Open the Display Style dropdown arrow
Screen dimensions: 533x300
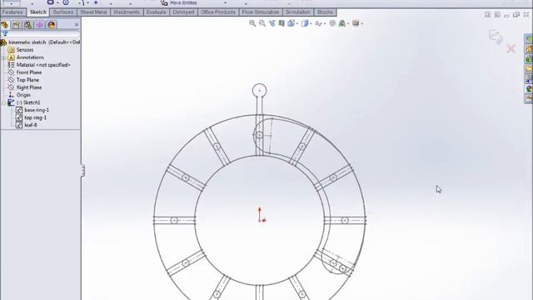tap(311, 23)
